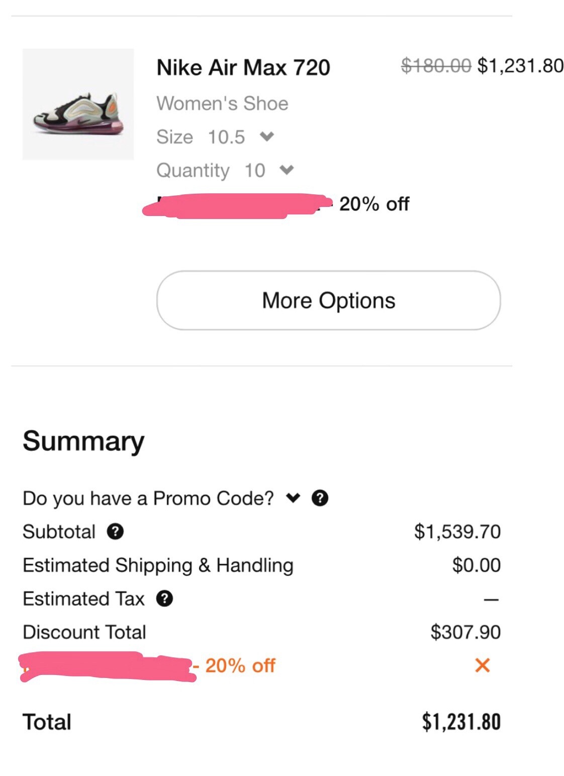Click the Estimated Shipping & Handling row
564x776 pixels.
click(158, 565)
